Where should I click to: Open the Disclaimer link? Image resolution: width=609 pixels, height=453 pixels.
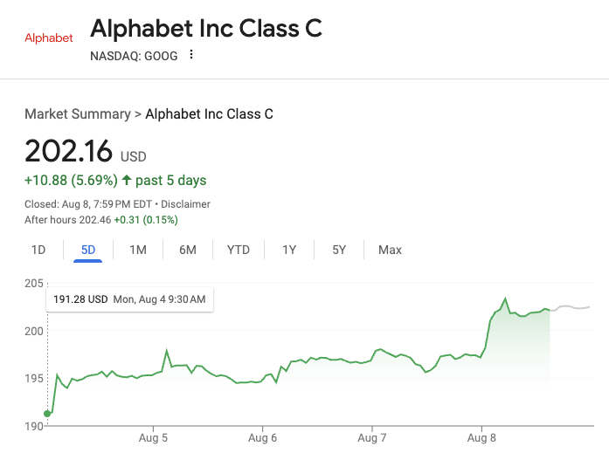point(184,204)
